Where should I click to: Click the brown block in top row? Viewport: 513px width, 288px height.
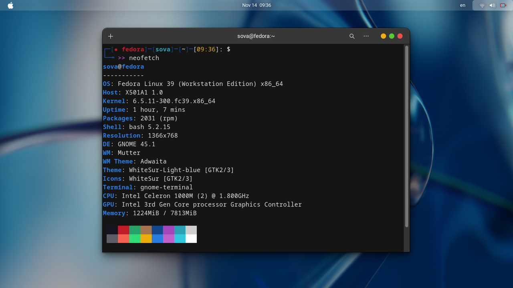pos(146,230)
